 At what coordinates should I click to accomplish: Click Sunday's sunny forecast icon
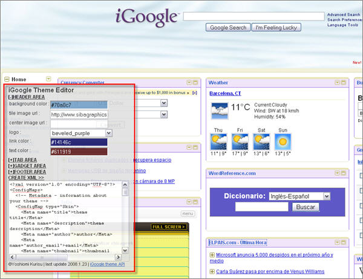coord(282,142)
